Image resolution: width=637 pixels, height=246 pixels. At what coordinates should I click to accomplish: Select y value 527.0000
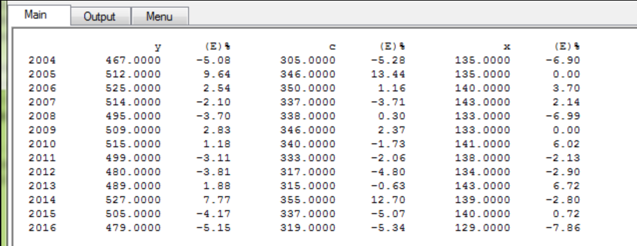point(133,199)
